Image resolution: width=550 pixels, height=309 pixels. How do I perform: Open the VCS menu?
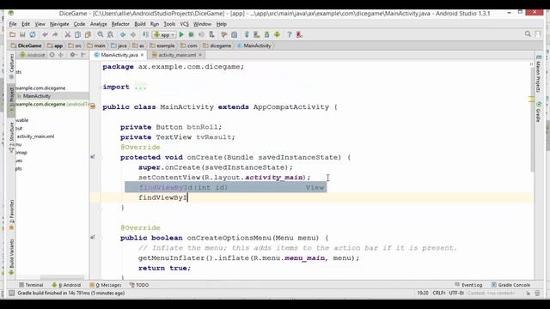click(184, 24)
